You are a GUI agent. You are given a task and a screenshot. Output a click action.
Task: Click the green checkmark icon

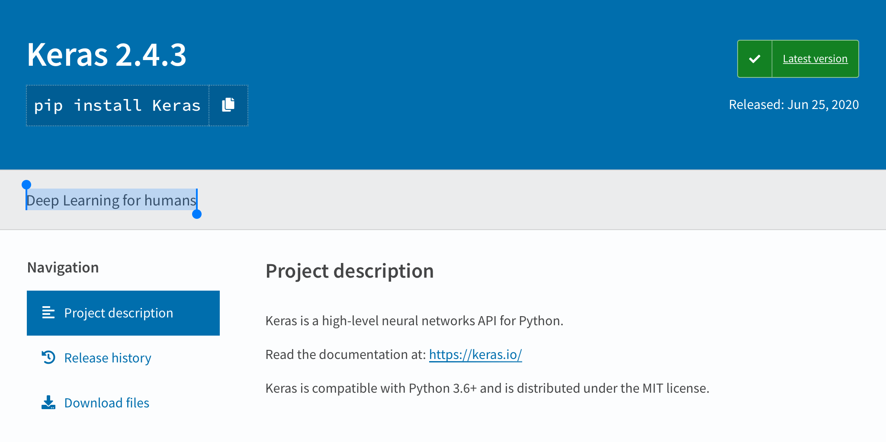point(754,59)
